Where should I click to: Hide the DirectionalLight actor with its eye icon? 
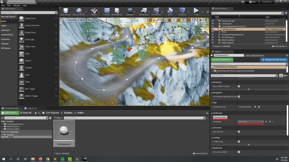213,21
